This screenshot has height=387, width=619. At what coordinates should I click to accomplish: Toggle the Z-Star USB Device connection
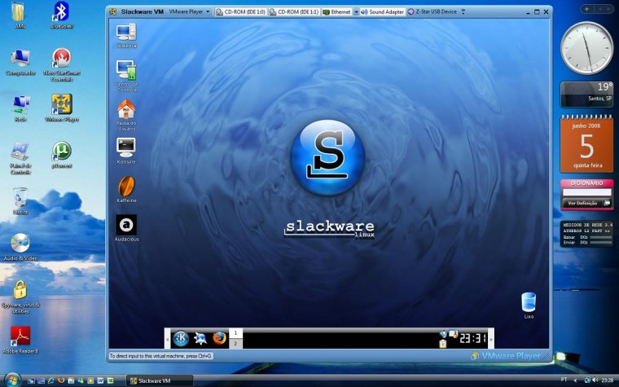click(x=432, y=12)
